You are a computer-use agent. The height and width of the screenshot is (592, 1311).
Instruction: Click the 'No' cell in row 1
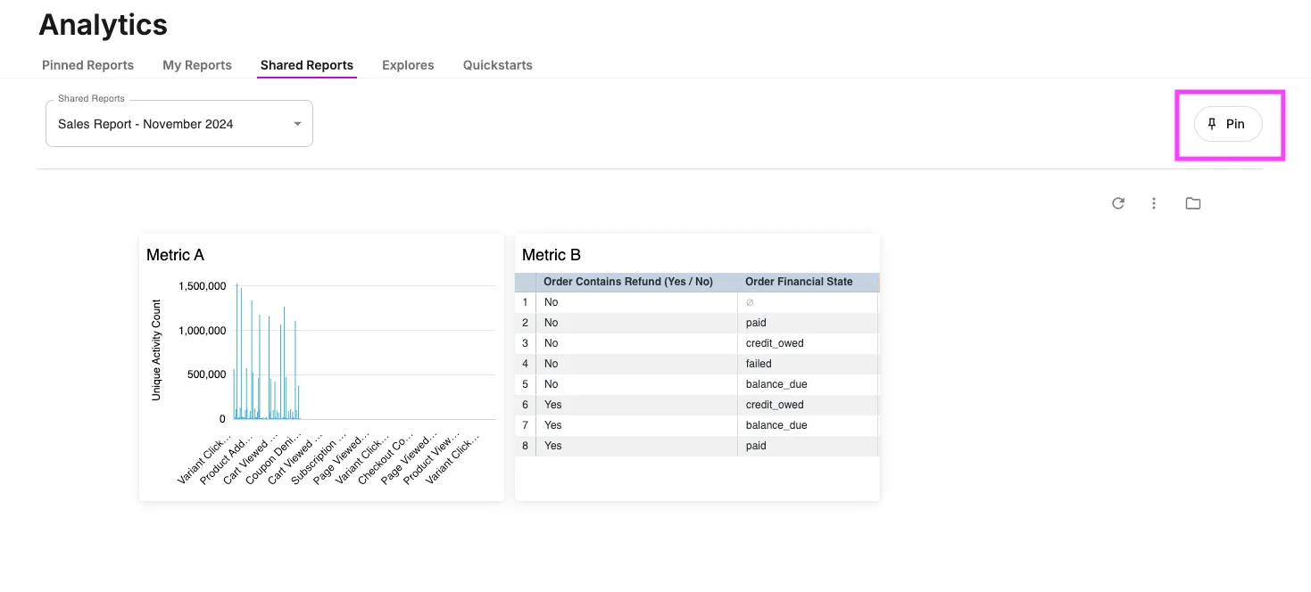pos(636,302)
